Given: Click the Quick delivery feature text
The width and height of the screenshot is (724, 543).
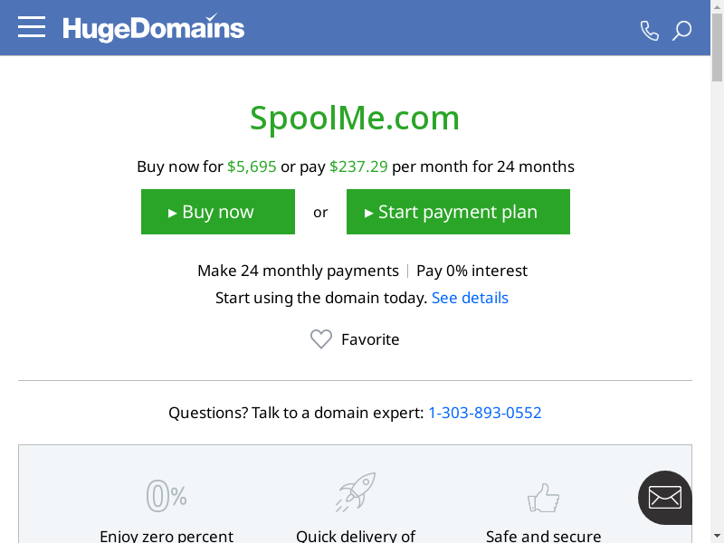Looking at the screenshot, I should tap(356, 536).
